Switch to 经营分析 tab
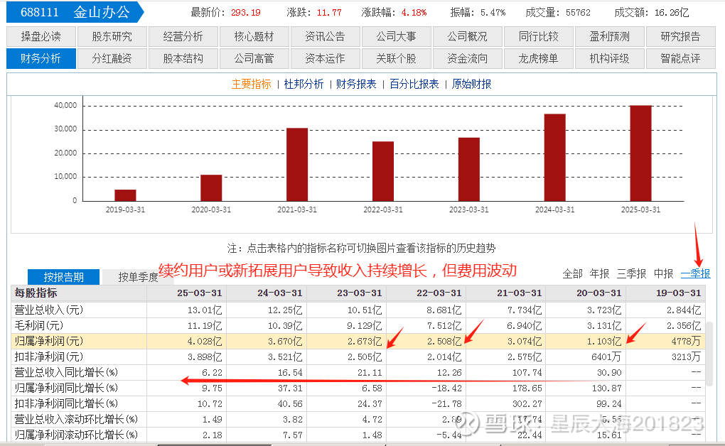Screen dimensions: 725x446 (x=183, y=36)
